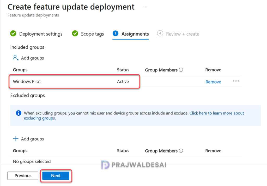The height and width of the screenshot is (186, 267).
Task: Click the Remove column header in Excluded groups
Action: click(213, 151)
